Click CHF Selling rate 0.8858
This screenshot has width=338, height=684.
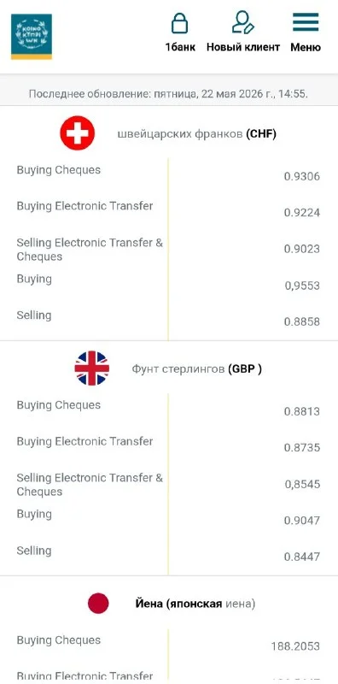tap(302, 322)
